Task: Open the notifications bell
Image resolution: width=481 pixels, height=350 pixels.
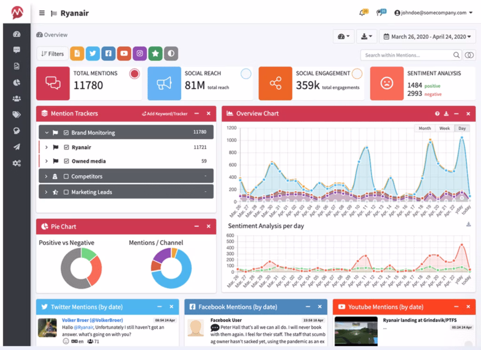Action: [362, 13]
